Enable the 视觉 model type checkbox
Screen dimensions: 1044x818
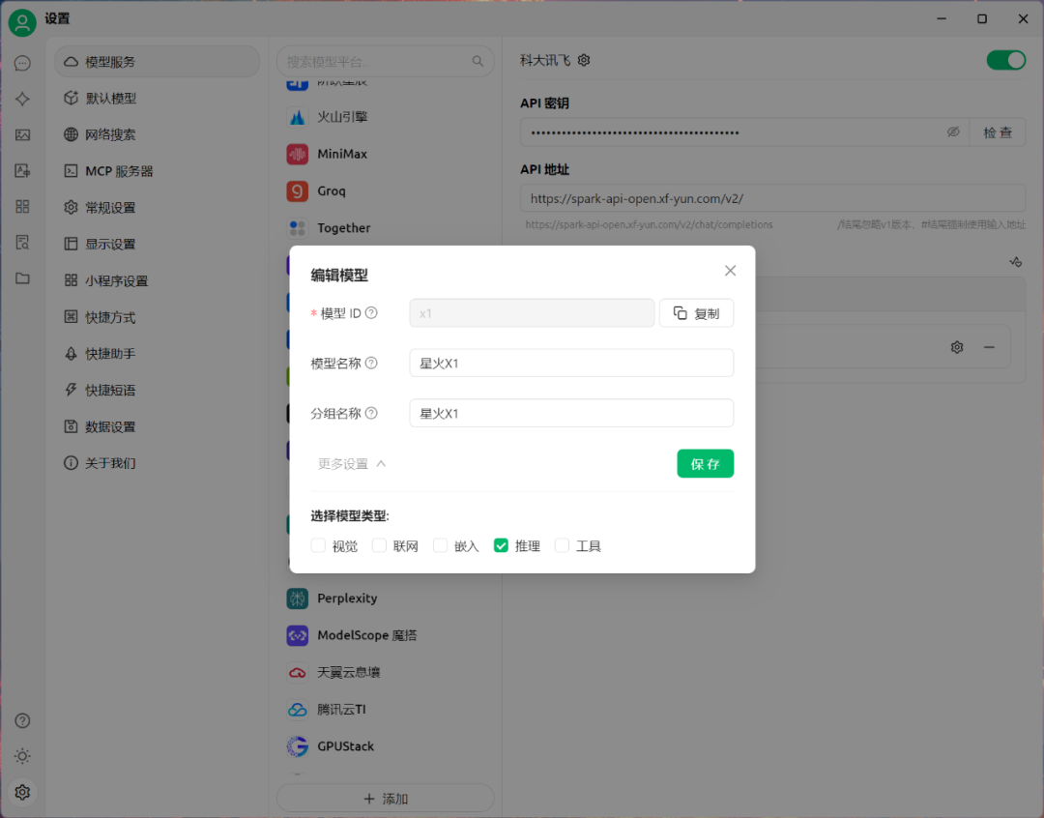pos(318,545)
